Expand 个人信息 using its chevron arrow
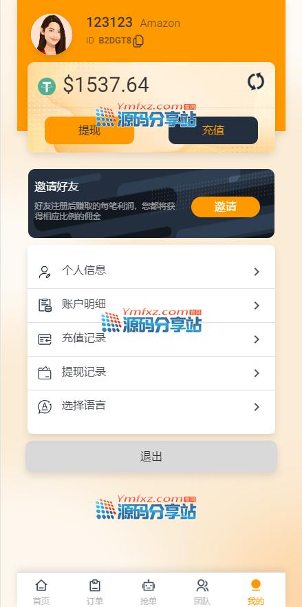This screenshot has height=607, width=302. 257,272
